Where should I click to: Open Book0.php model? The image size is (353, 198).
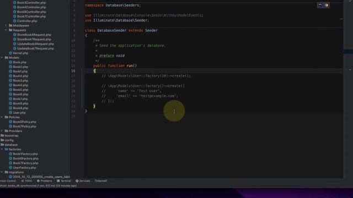pyautogui.click(x=18, y=67)
